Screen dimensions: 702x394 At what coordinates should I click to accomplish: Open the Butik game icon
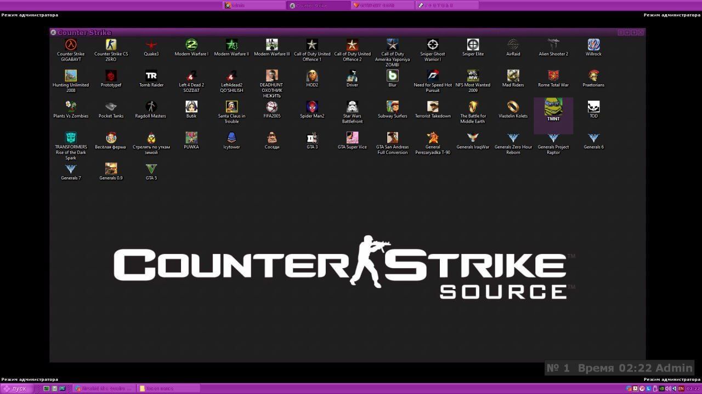[x=191, y=107]
